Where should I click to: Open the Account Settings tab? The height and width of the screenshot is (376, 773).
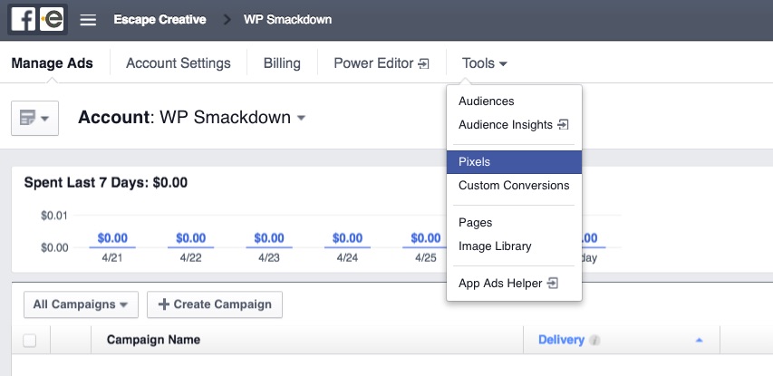(179, 63)
